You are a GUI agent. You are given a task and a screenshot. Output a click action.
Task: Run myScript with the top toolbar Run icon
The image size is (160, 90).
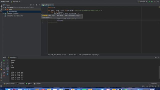(x=149, y=2)
